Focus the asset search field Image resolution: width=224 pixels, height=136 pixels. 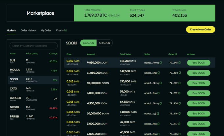click(x=34, y=46)
